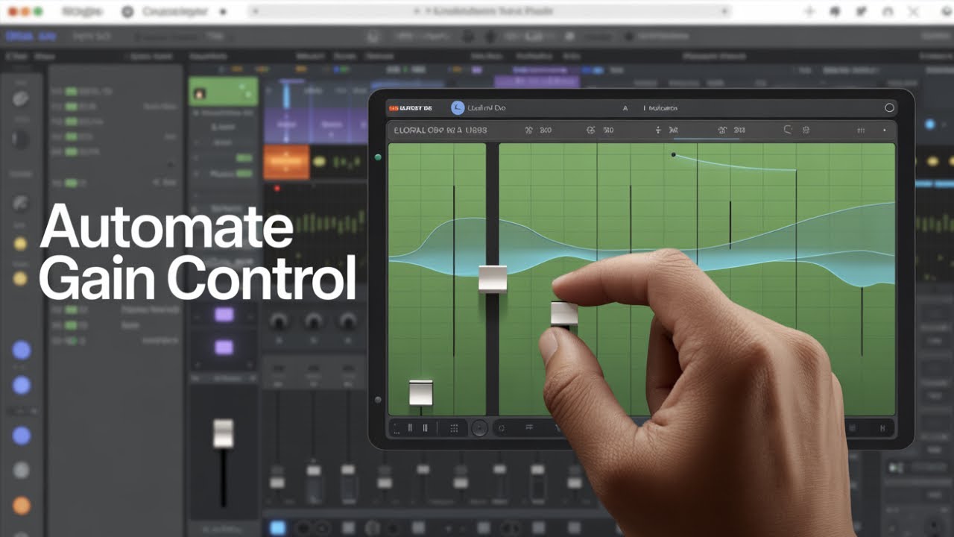Click the plus icon in the window title bar

coord(811,12)
